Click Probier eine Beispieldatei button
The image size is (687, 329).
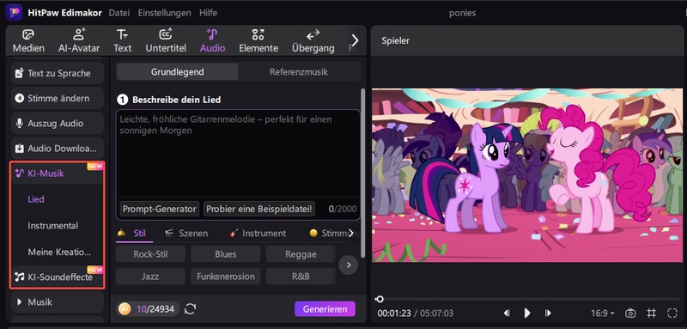coord(259,209)
